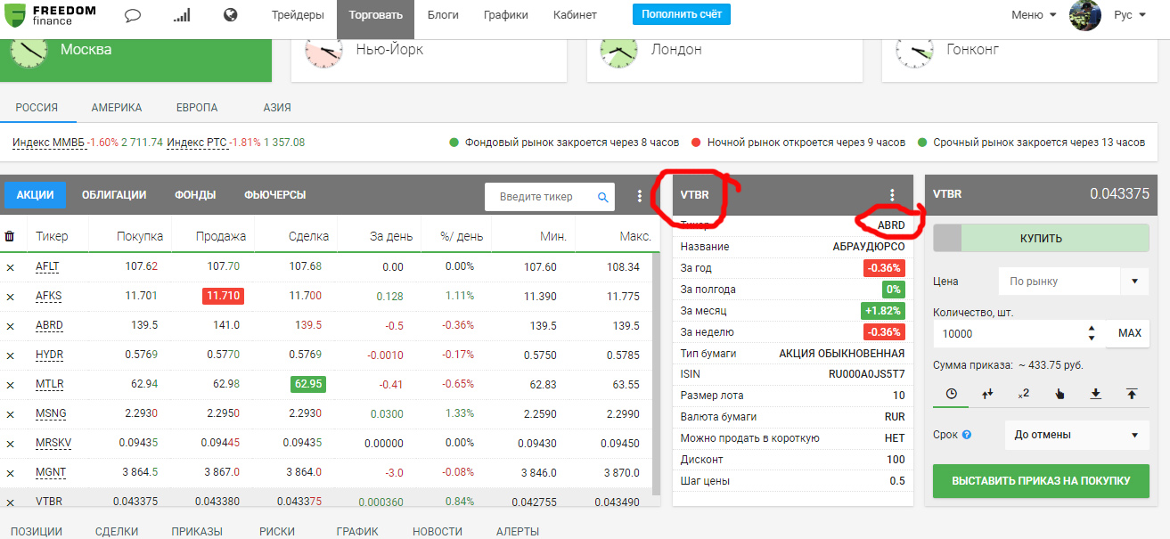1170x539 pixels.
Task: Click the Пополнить счёт button
Action: tap(682, 14)
